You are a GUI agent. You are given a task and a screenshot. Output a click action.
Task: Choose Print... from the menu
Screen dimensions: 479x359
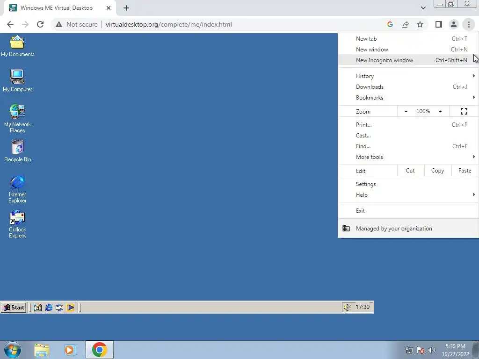pyautogui.click(x=408, y=124)
